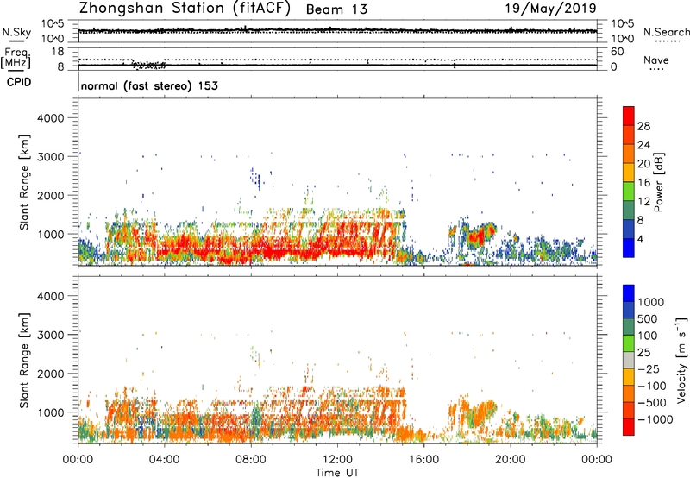Click the '4' tick on power colorbar
The image size is (690, 478).
(x=641, y=240)
